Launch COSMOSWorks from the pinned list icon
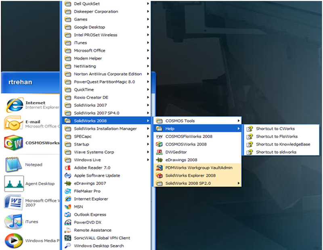 (13, 143)
